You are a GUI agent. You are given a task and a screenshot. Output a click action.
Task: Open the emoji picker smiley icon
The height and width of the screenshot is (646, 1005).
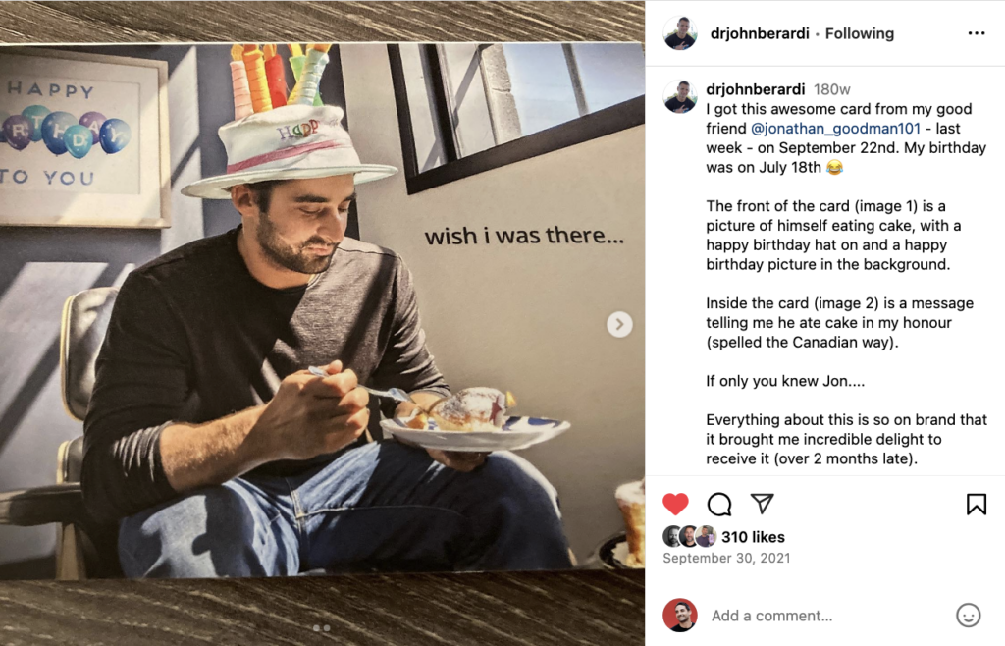[968, 616]
